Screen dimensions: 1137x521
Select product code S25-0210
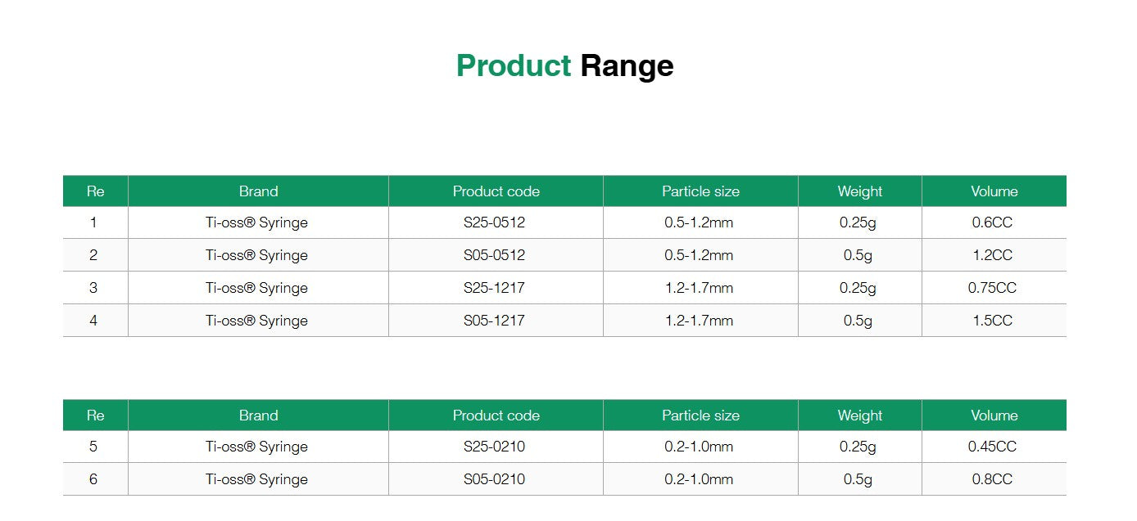495,447
